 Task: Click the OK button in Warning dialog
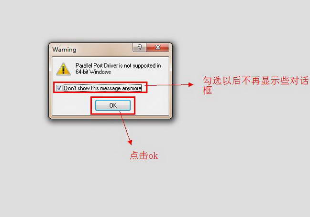point(113,105)
